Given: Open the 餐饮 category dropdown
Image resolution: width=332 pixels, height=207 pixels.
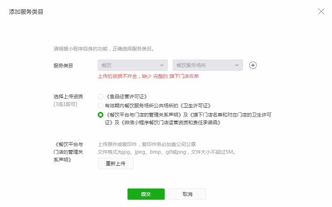Looking at the screenshot, I should coord(133,65).
